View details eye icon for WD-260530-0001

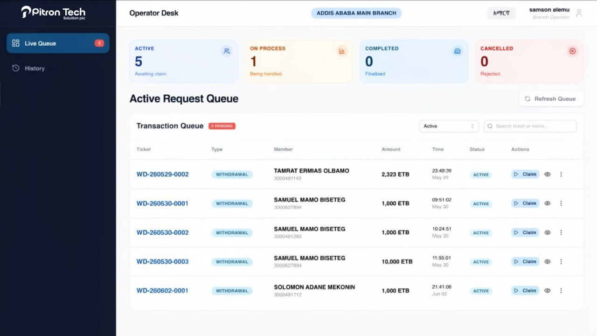548,203
